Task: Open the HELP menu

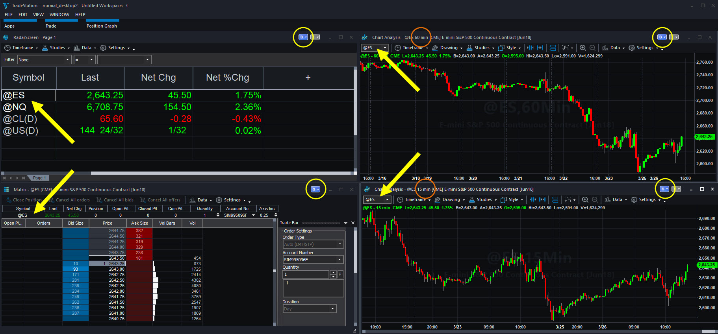Action: (x=80, y=15)
